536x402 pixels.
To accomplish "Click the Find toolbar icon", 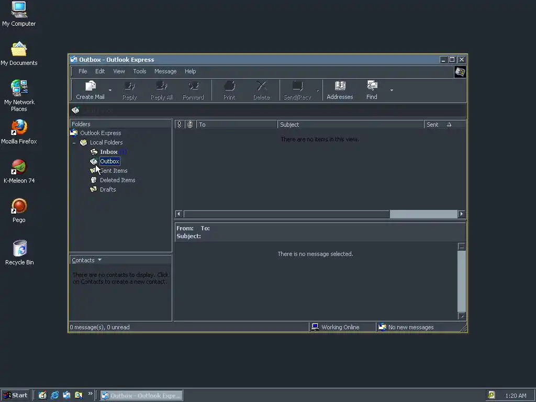I will click(372, 86).
